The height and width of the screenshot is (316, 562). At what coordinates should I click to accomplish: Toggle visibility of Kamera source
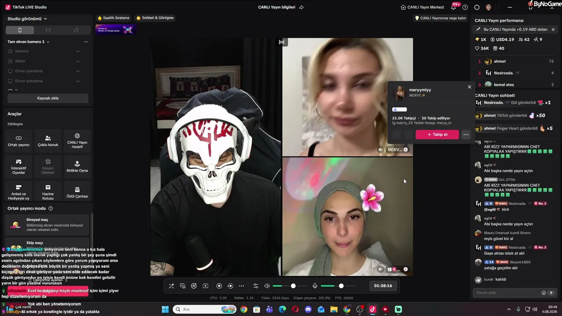pos(78,51)
